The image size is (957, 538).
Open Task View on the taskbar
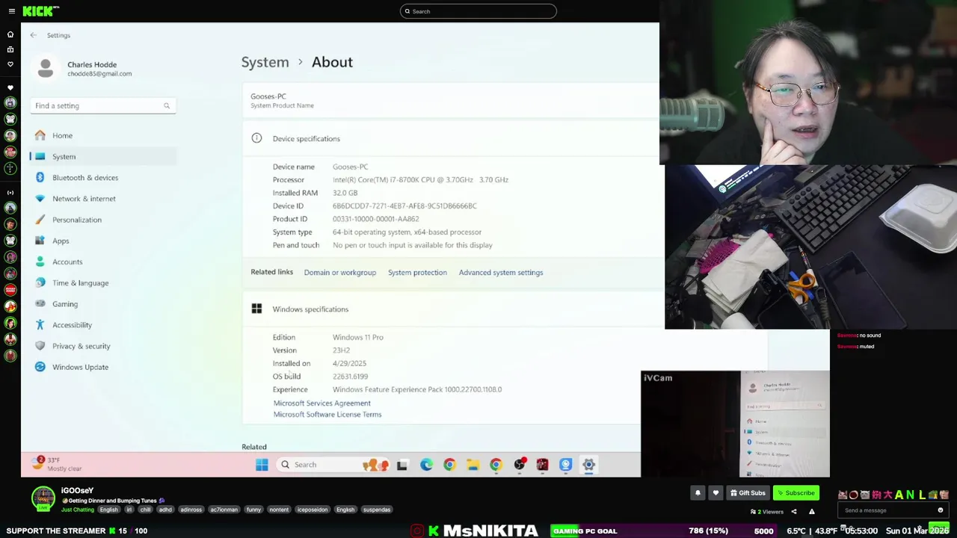(x=402, y=465)
